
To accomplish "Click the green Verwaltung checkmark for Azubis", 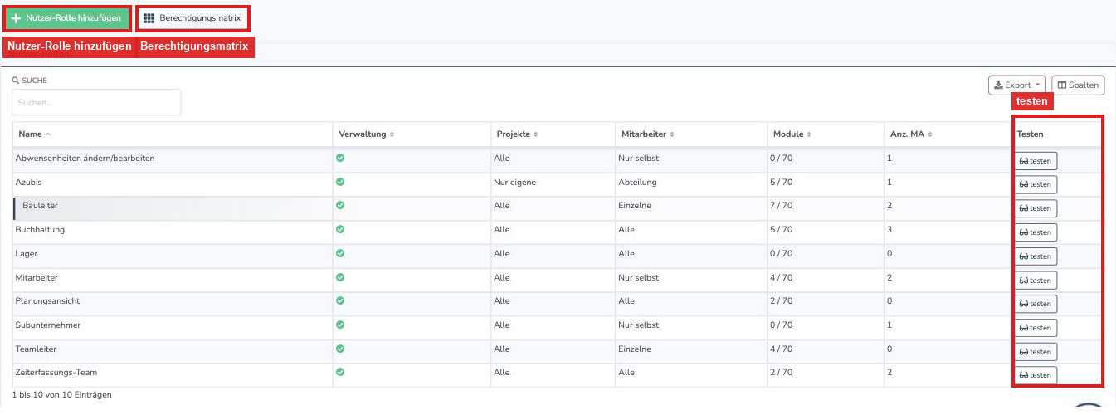I will [x=340, y=181].
